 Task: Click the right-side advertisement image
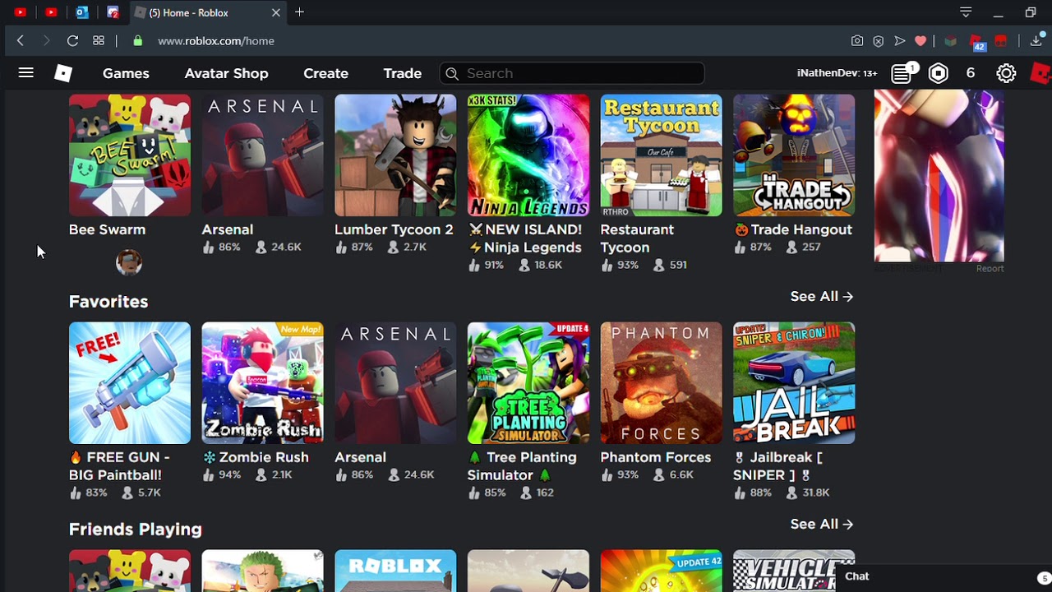click(x=939, y=176)
